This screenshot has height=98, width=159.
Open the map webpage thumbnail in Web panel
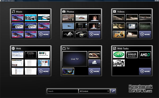[17, 55]
